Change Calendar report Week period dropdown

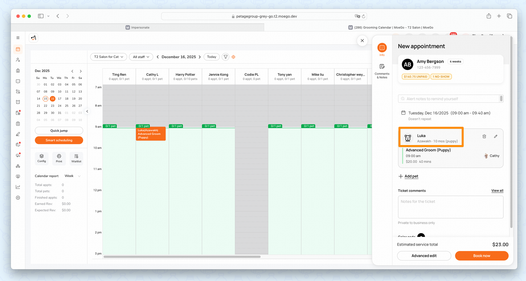73,176
